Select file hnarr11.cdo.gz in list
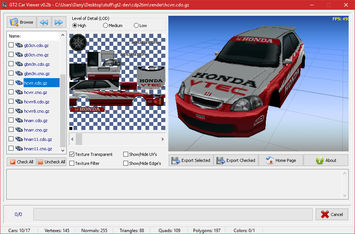The image size is (355, 234). [38, 139]
